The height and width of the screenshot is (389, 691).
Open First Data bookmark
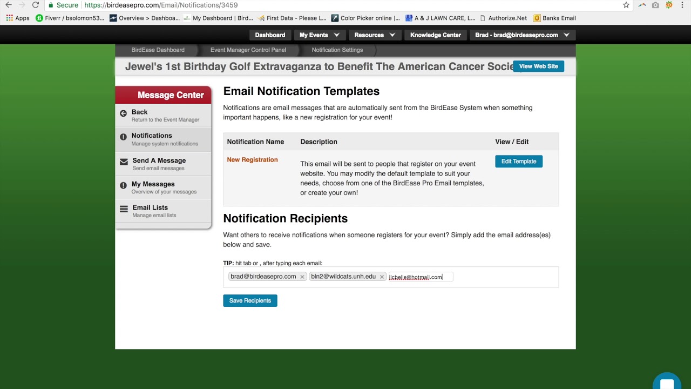[292, 18]
